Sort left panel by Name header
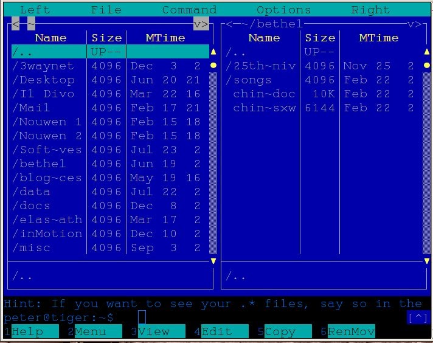 coord(51,38)
